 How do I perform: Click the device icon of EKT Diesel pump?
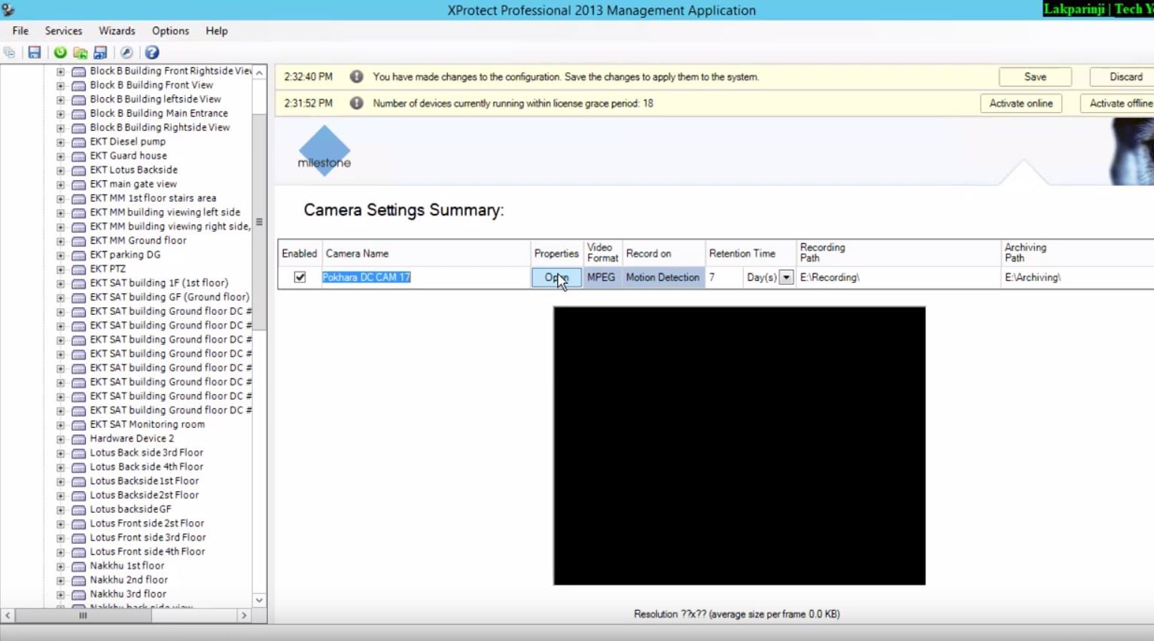78,142
